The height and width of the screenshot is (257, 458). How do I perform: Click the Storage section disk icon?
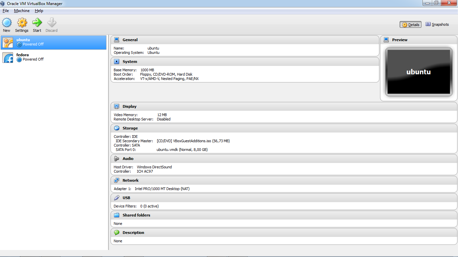(x=117, y=128)
